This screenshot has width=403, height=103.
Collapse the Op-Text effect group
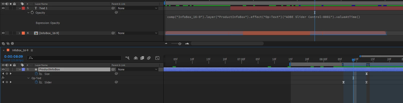point(28,78)
